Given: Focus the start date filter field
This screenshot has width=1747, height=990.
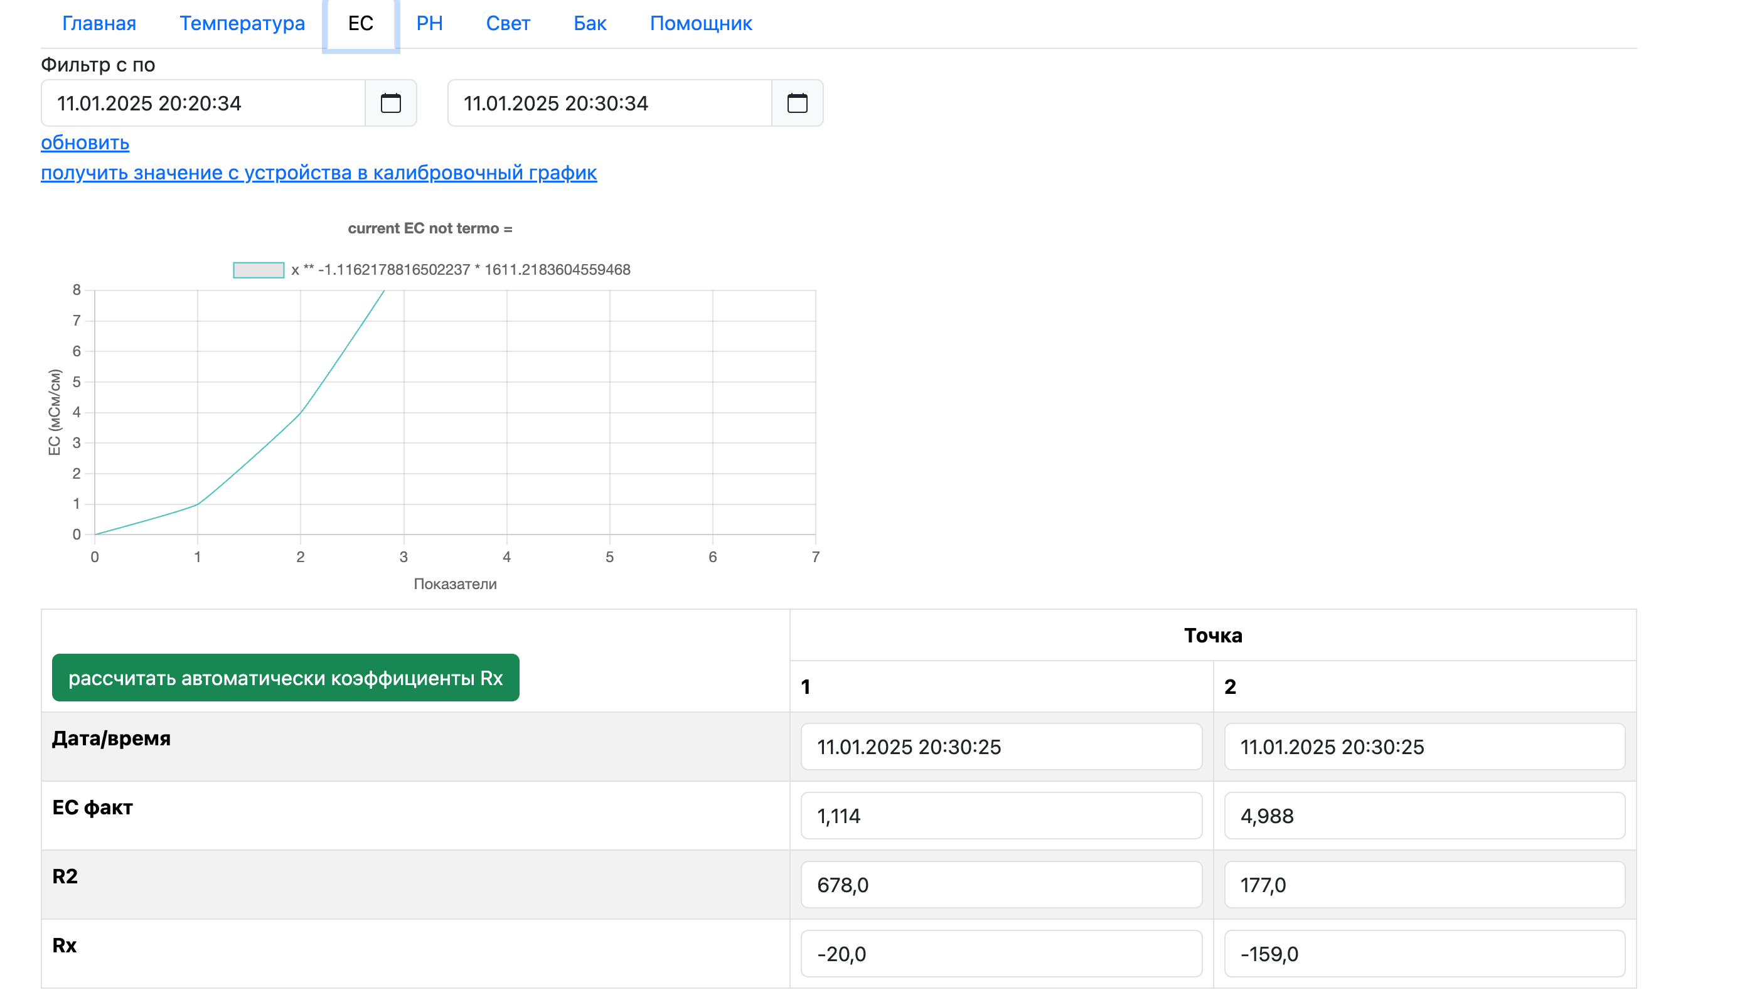Looking at the screenshot, I should 203,104.
